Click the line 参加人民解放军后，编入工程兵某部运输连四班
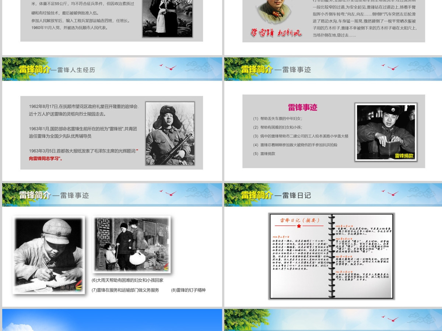442x331 pixels. (x=81, y=21)
